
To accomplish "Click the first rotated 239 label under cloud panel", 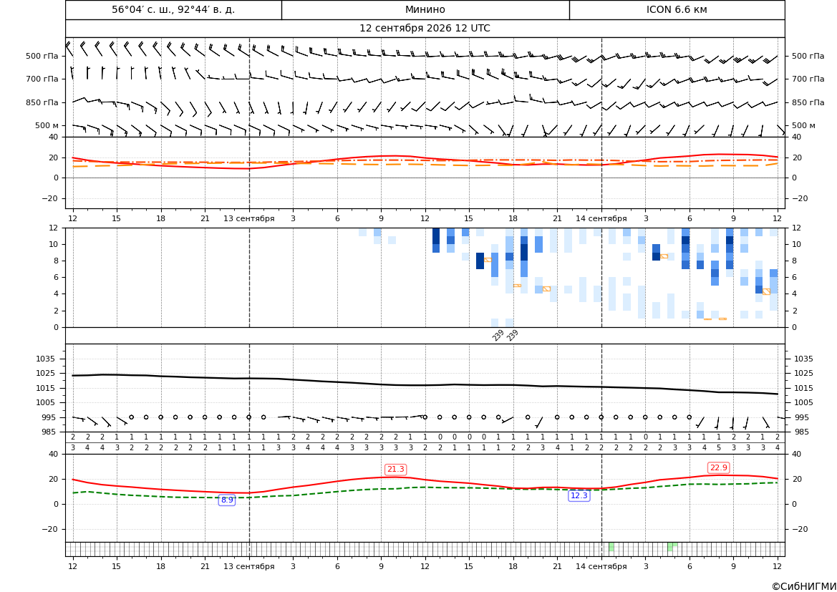I will point(498,335).
